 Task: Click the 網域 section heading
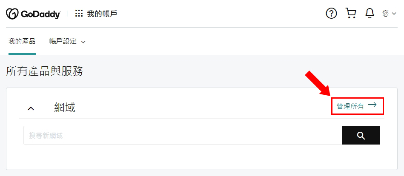tap(65, 107)
